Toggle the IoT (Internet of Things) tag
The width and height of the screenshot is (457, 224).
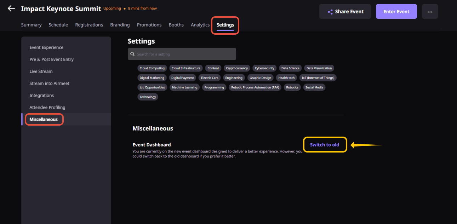318,78
